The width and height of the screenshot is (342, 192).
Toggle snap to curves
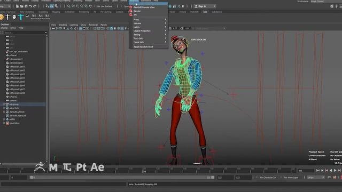(x=73, y=6)
